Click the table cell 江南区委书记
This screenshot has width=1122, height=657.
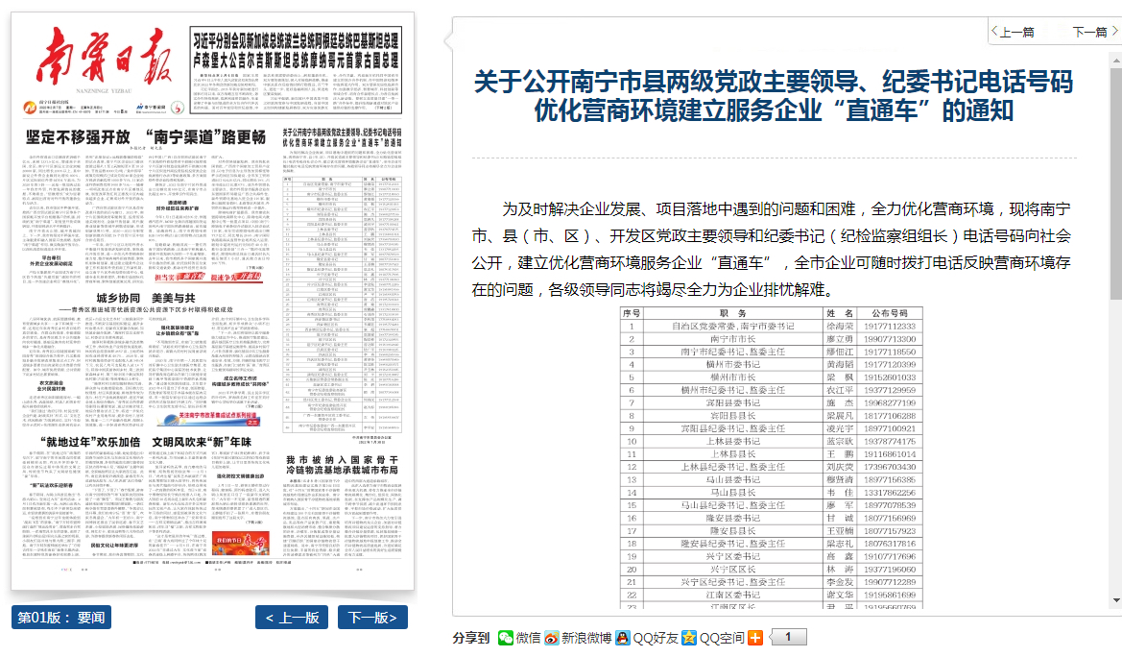click(x=732, y=596)
